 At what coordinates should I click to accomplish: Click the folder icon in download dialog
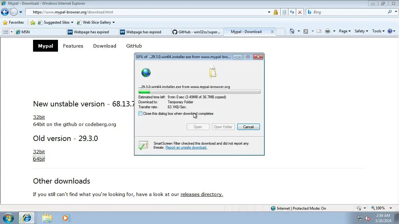coord(213,72)
